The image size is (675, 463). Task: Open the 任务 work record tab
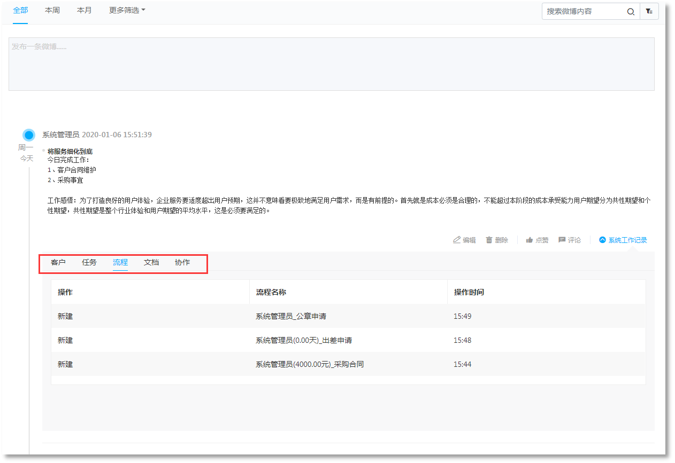(89, 262)
